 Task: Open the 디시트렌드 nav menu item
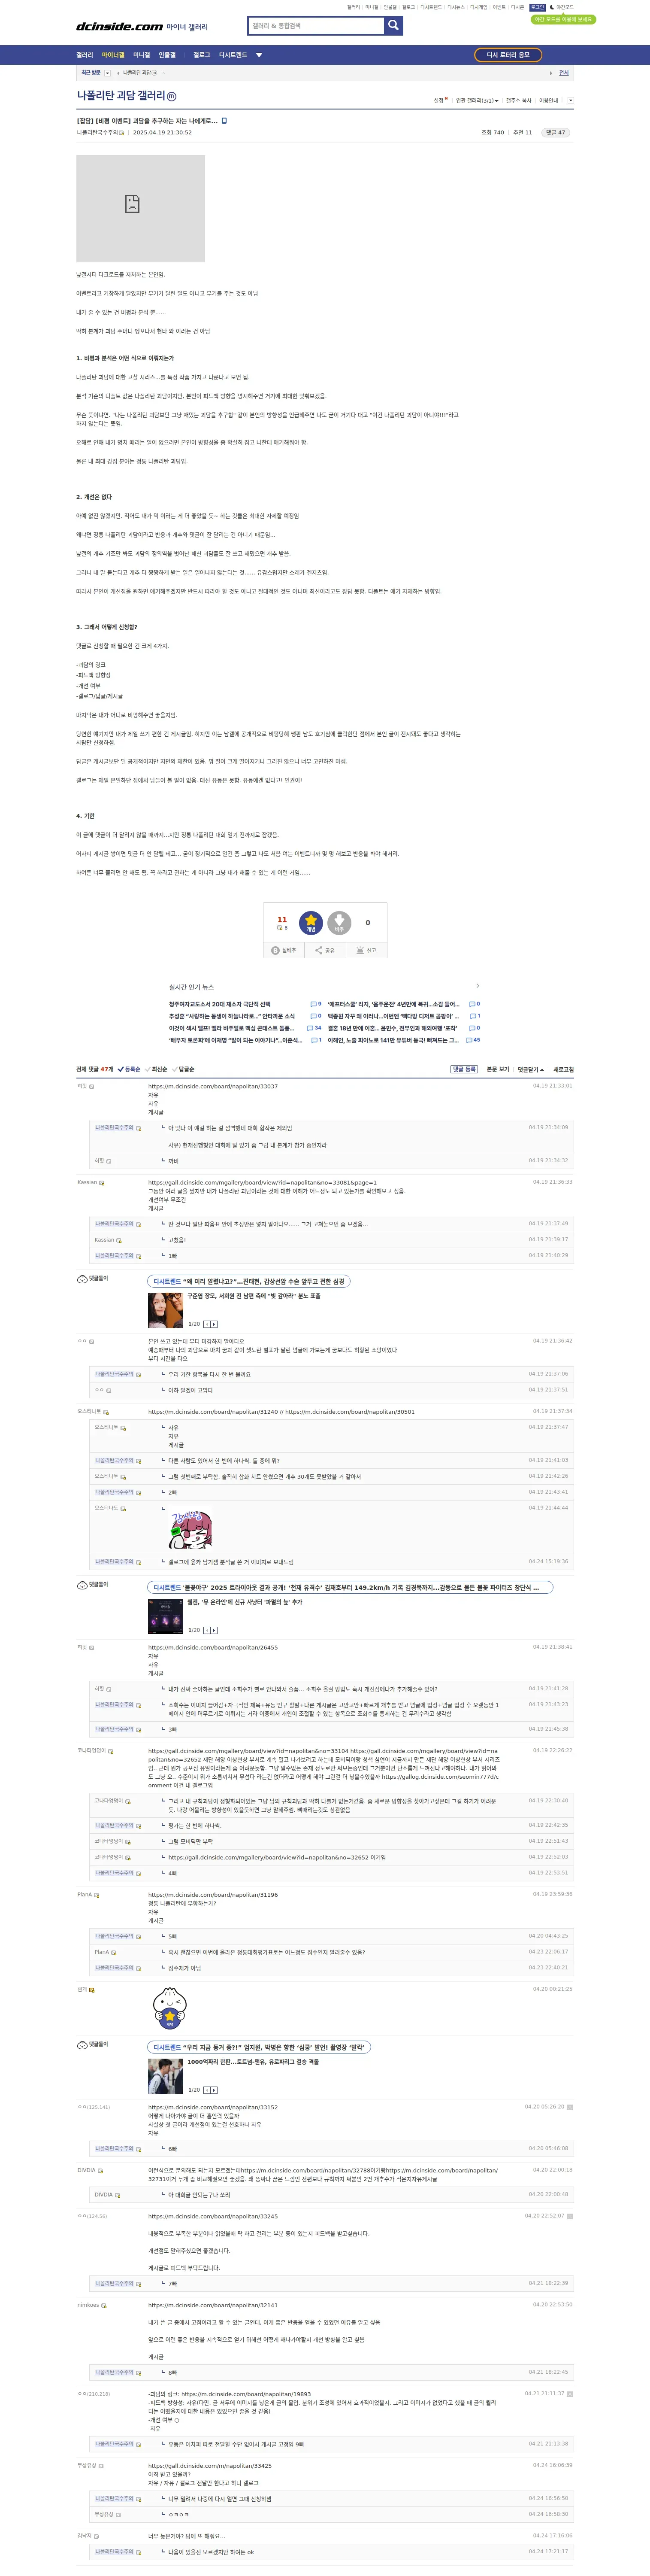click(233, 55)
